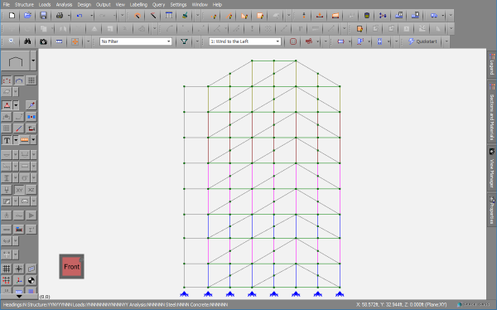Toggle the XZ plane view button
Screen dimensions: 497x310
[31, 190]
